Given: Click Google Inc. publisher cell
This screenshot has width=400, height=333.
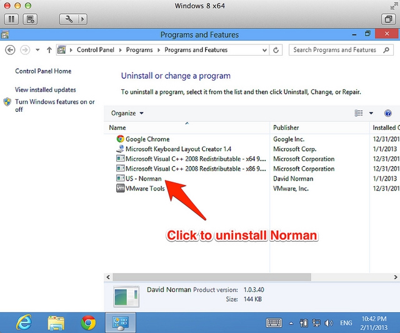Looking at the screenshot, I should 289,139.
